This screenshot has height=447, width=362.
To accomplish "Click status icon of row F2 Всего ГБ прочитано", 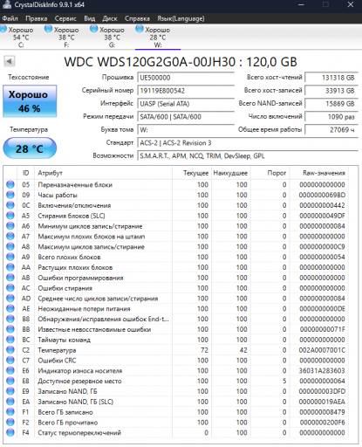I will pos(10,423).
